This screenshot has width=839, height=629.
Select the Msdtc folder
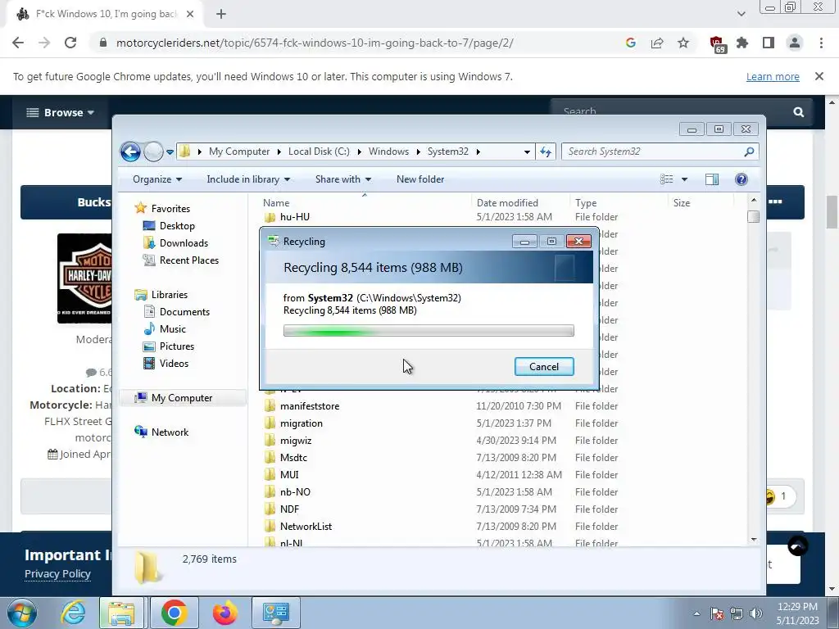[293, 457]
